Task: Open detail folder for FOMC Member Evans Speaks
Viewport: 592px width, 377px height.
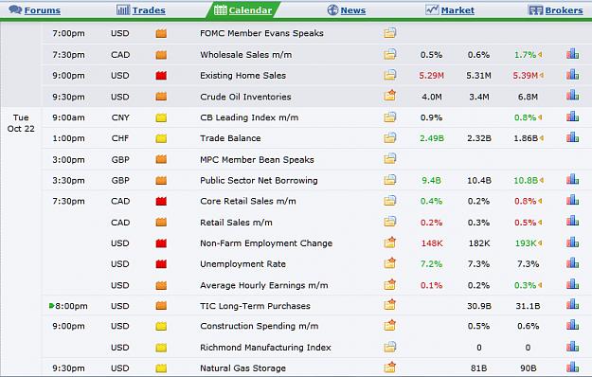Action: (390, 33)
